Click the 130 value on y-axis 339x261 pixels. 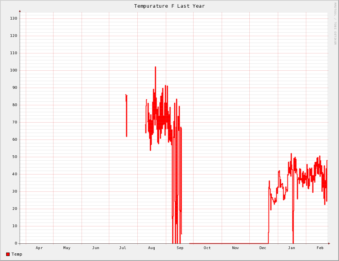(x=13, y=18)
